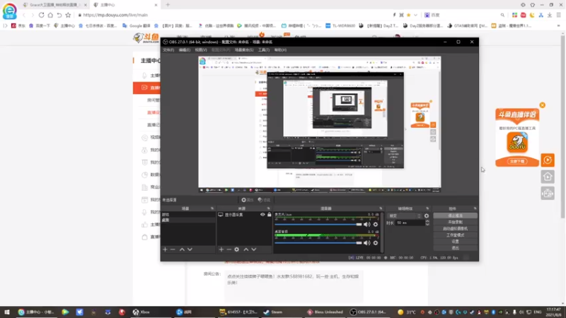The width and height of the screenshot is (566, 318).
Task: Click the browser back arrow
Action: coord(24,15)
